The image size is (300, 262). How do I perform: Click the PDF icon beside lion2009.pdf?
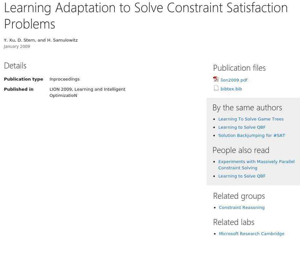pos(216,79)
